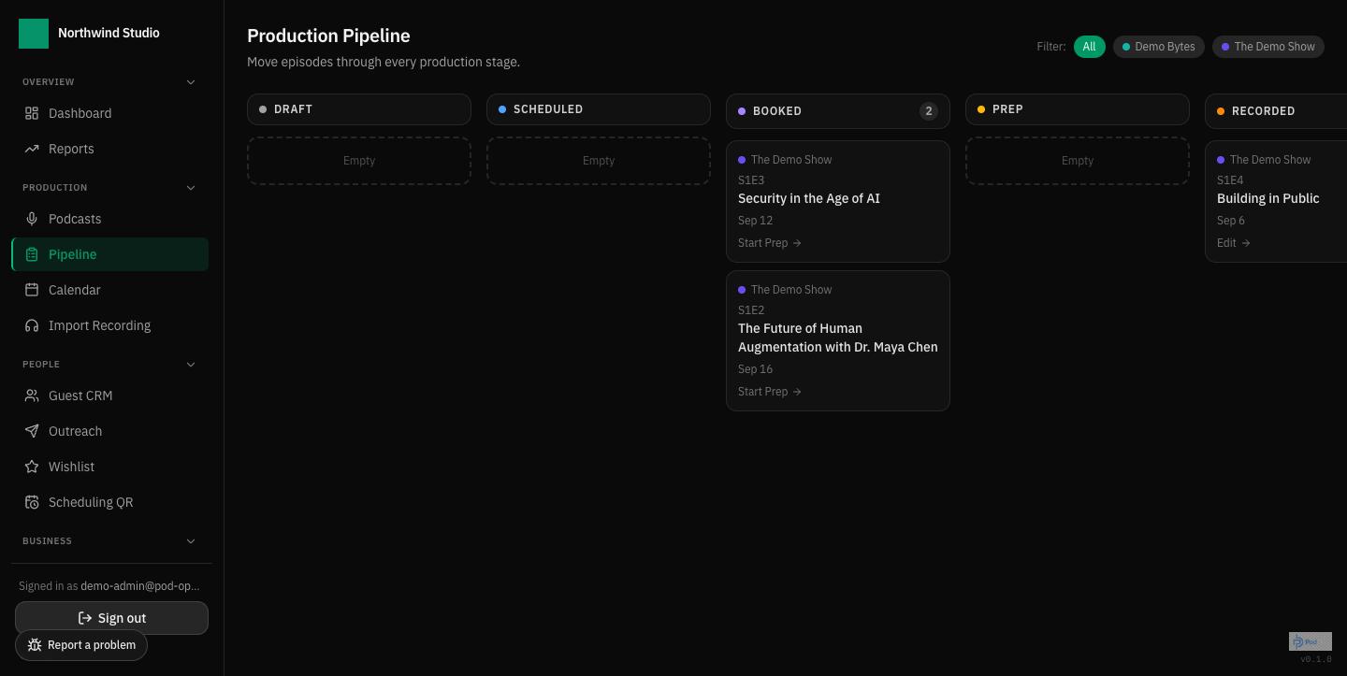
Task: Start Prep for The Future of Human Augmentation
Action: [770, 392]
